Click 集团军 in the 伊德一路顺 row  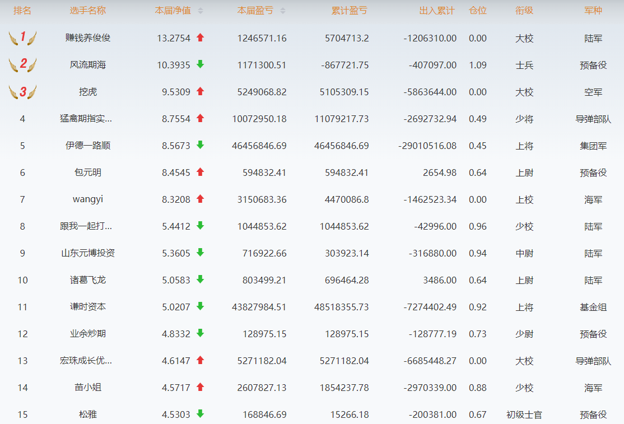[593, 146]
